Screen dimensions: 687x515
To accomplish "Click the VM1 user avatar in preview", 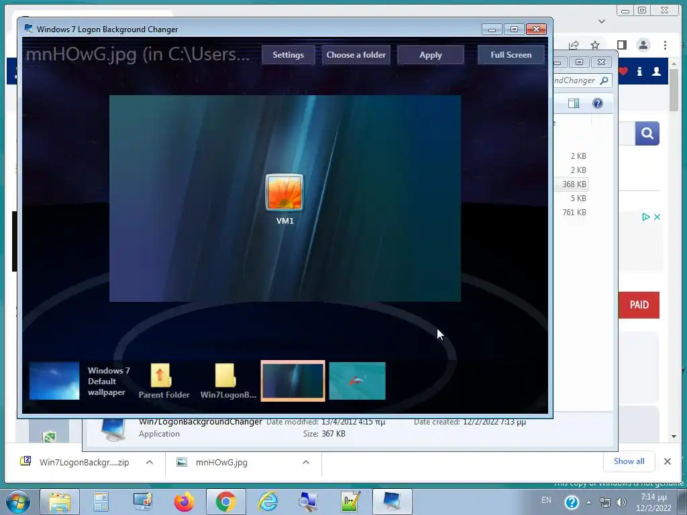I will 284,192.
